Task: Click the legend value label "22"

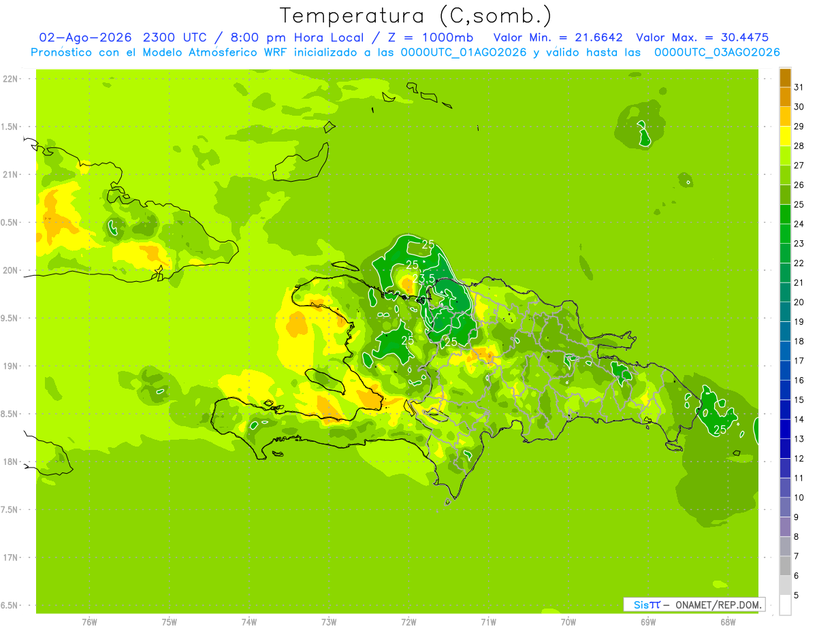Action: tap(799, 263)
